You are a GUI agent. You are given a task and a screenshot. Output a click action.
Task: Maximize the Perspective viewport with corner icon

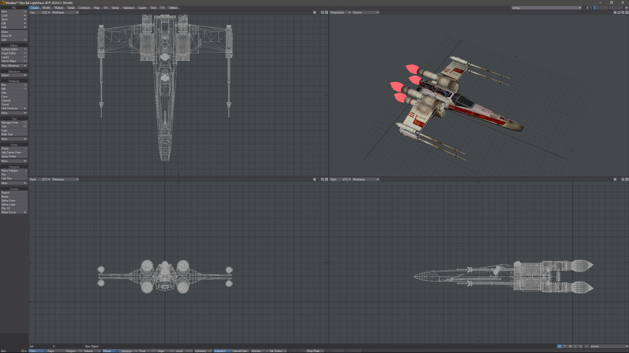tap(627, 12)
